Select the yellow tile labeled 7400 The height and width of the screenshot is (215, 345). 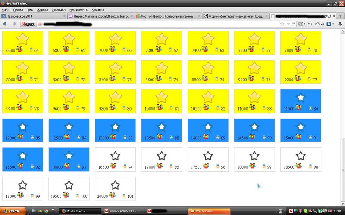208,43
